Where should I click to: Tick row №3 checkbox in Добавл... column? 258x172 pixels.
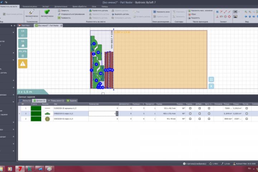200,114
